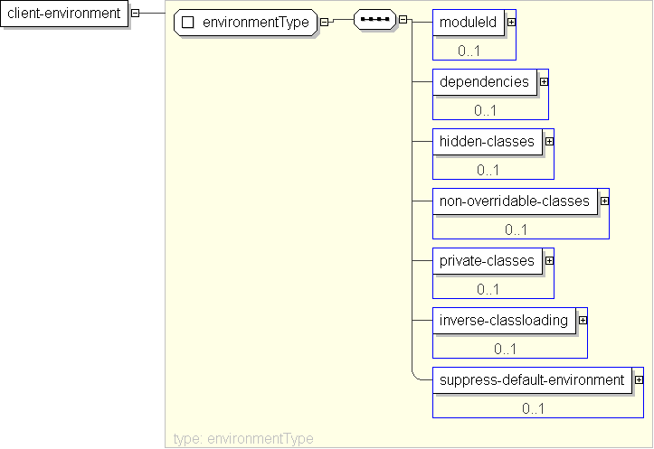Click the sequence compositor icon
Image resolution: width=654 pixels, height=449 pixels.
click(374, 21)
